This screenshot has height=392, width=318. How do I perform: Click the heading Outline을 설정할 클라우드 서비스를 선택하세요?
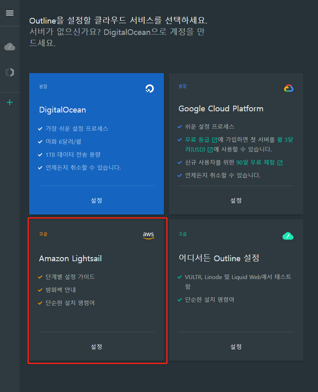click(x=118, y=20)
